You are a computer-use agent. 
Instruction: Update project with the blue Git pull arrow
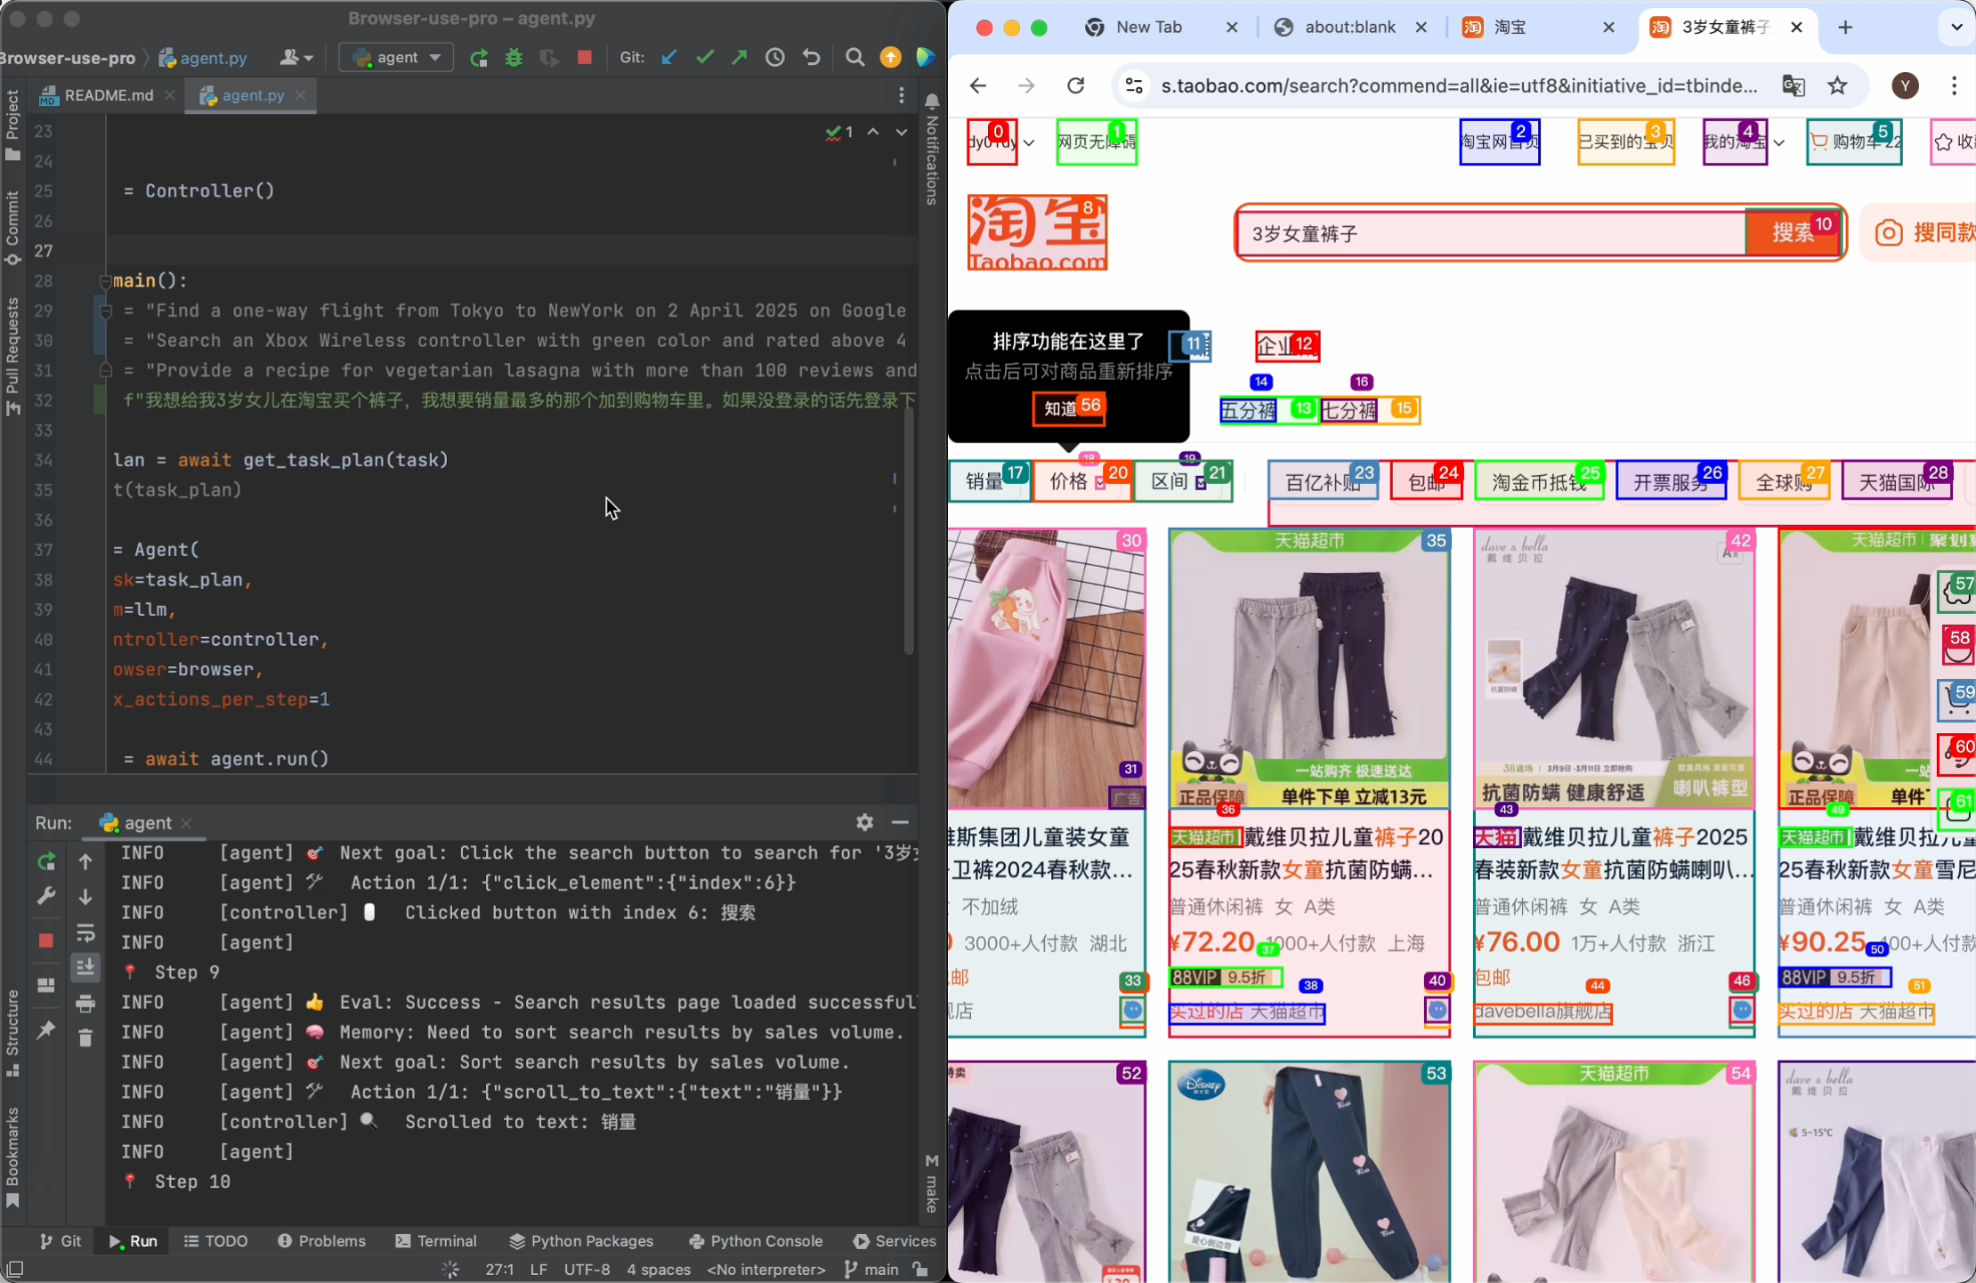pyautogui.click(x=668, y=56)
